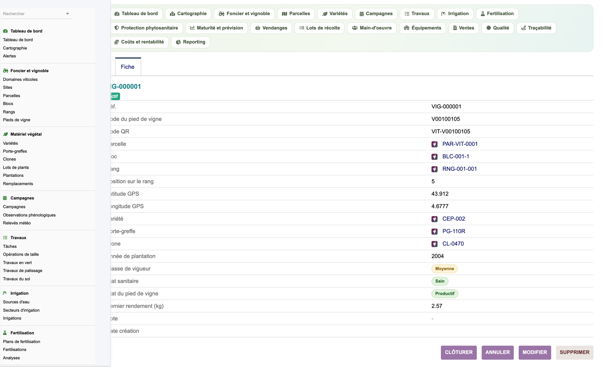Click the MODIFIER button

pyautogui.click(x=534, y=353)
